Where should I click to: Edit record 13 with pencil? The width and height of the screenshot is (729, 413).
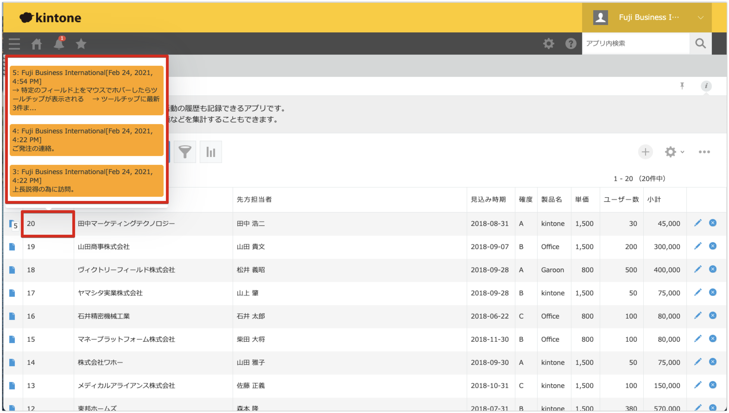click(698, 385)
